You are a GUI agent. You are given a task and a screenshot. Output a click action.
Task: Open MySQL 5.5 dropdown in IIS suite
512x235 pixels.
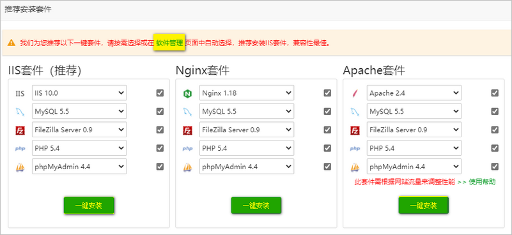[79, 111]
